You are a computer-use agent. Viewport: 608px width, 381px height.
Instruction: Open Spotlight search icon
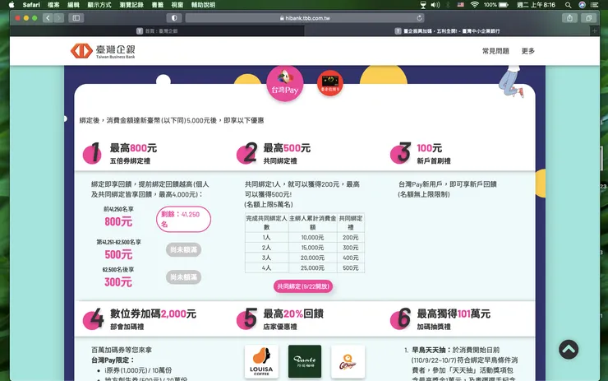coord(568,5)
